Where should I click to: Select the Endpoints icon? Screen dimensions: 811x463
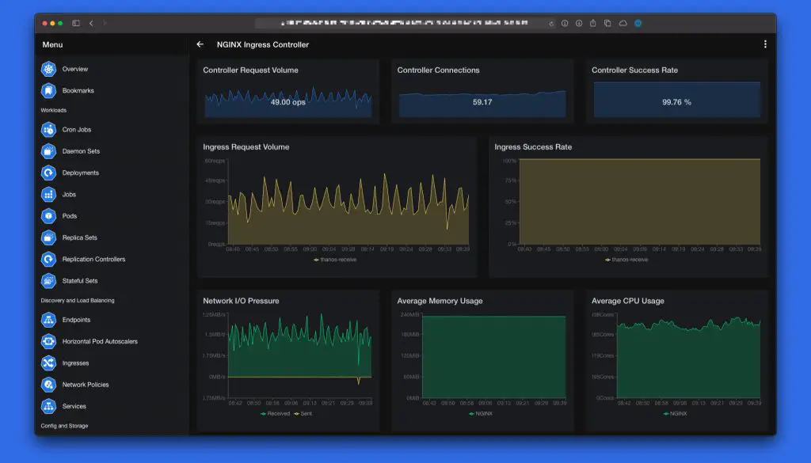(48, 320)
